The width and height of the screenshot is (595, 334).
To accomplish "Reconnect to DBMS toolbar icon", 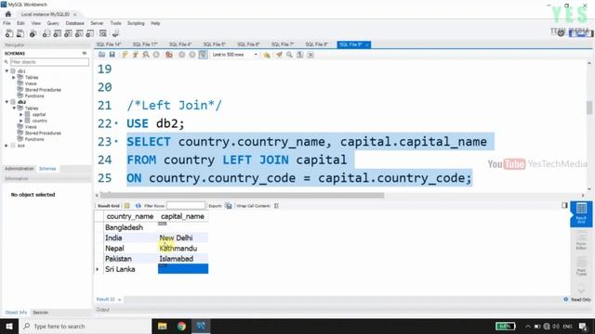I will pyautogui.click(x=115, y=33).
